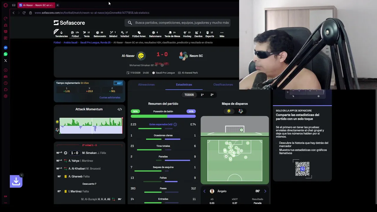
Task: Show site security lock information
Action: click(30, 13)
